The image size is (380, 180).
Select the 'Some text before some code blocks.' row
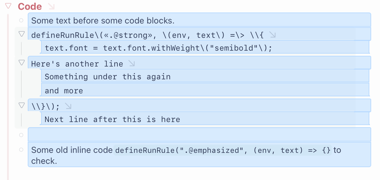pos(198,21)
